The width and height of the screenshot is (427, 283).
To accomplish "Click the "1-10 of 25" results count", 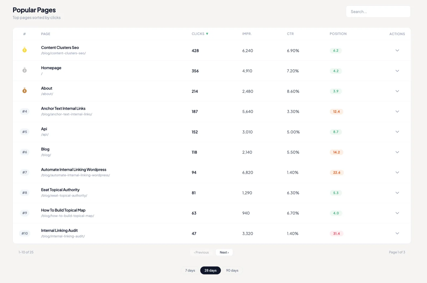I will (x=26, y=252).
